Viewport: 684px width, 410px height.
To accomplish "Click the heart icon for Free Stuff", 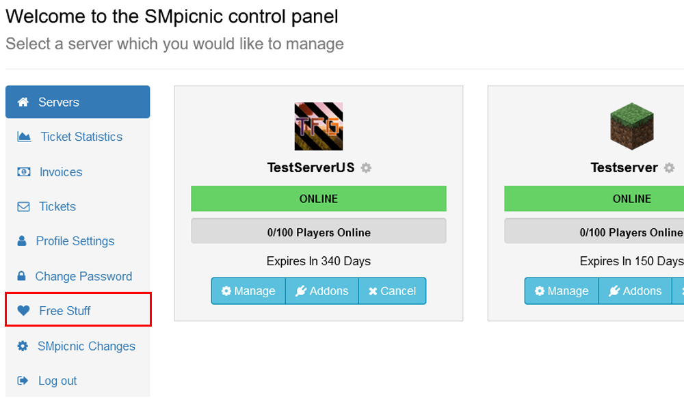I will 23,311.
